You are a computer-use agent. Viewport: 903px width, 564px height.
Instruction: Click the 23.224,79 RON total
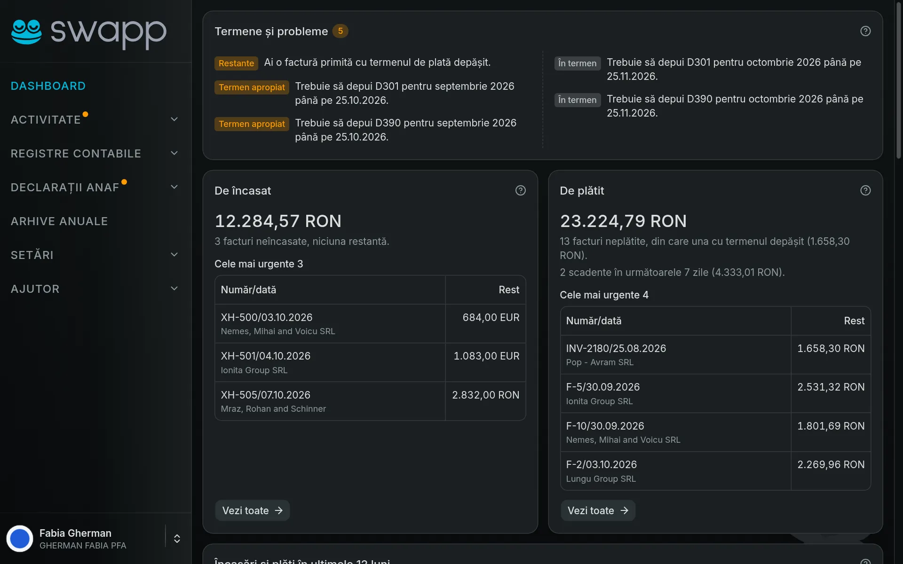click(x=623, y=221)
